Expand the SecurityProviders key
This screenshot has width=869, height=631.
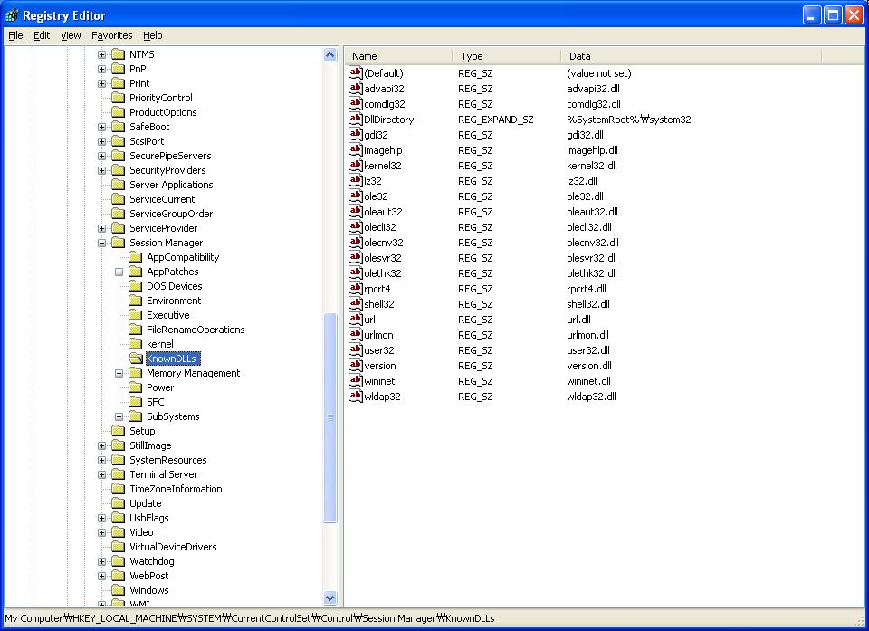tap(101, 170)
